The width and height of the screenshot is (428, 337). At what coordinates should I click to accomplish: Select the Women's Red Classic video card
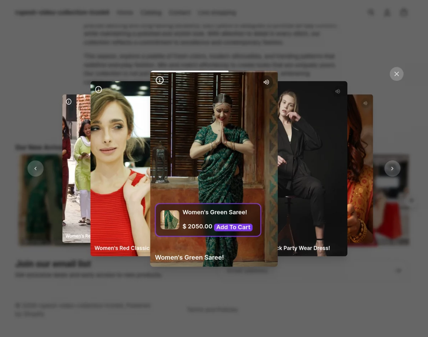(x=120, y=168)
